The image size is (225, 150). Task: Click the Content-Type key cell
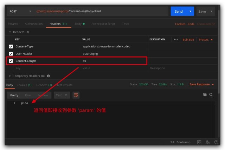[47, 46]
